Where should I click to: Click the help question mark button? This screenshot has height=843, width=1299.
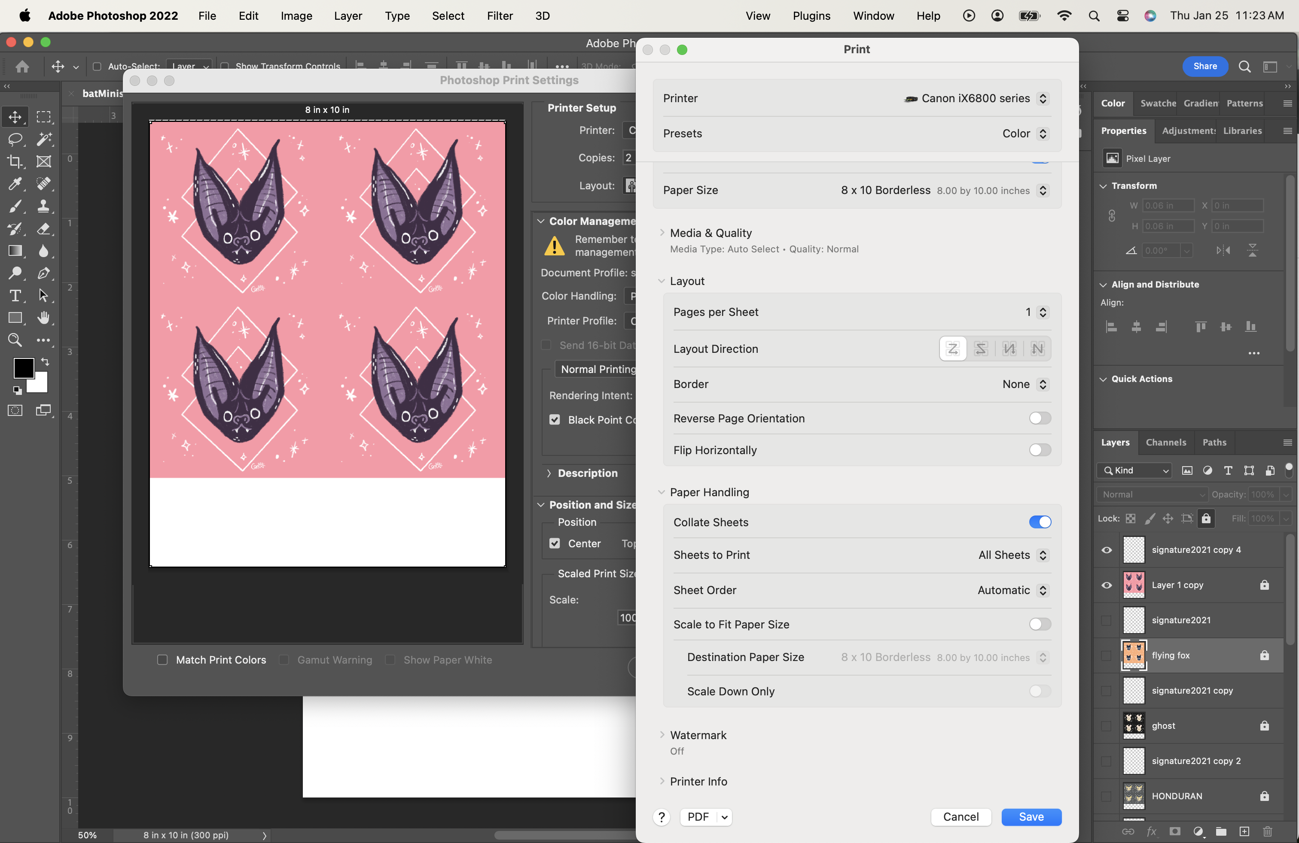[x=662, y=817]
